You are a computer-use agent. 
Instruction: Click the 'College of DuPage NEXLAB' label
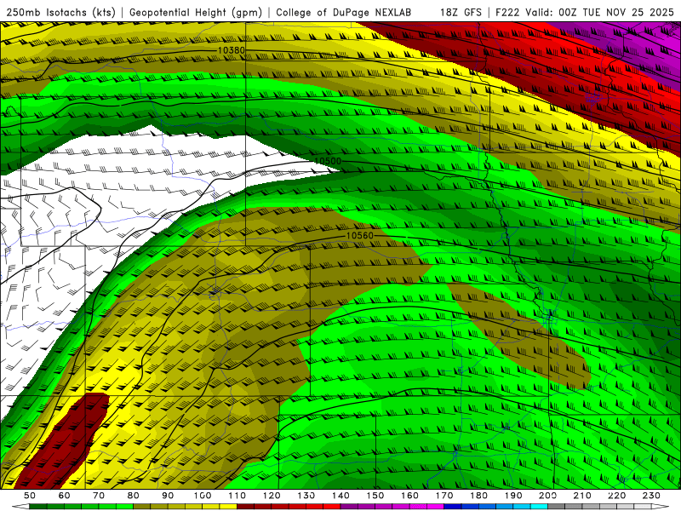tap(343, 13)
